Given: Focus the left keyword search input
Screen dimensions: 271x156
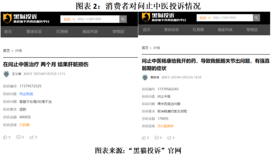Looking at the screenshot, I should 97,19.
